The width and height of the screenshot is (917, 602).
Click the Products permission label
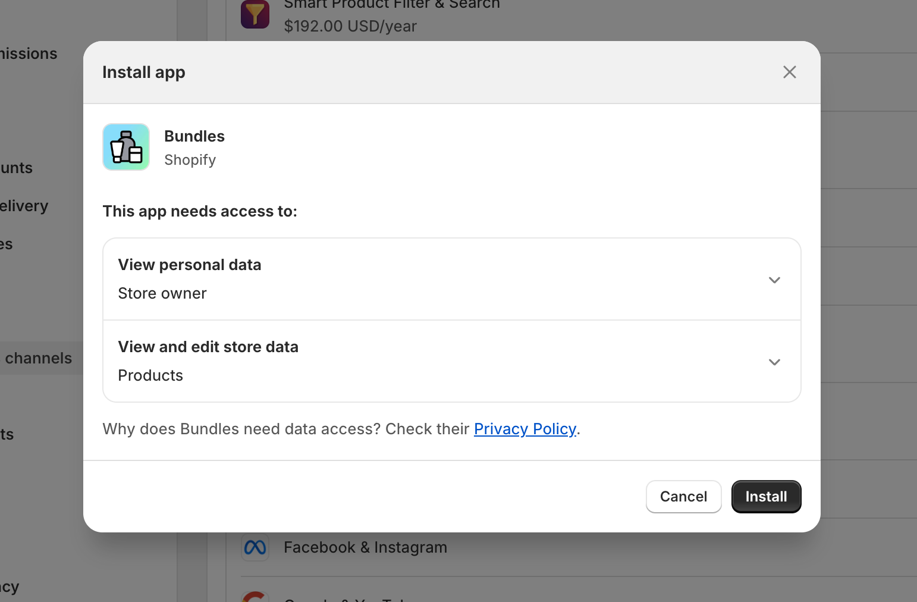tap(150, 375)
